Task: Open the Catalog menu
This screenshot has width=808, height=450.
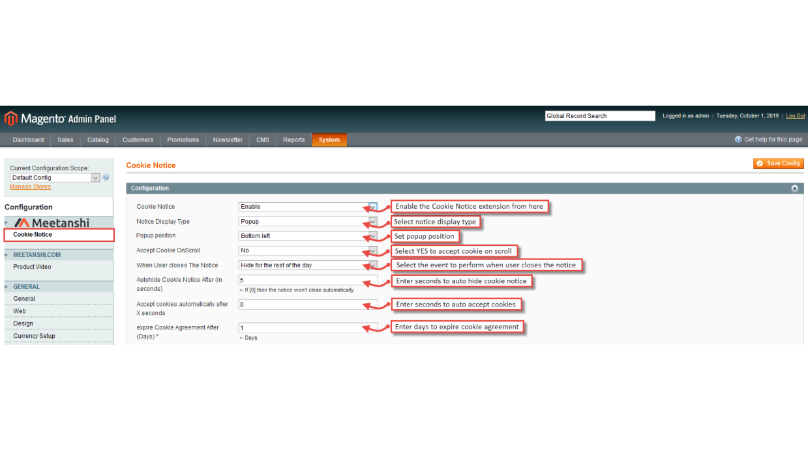Action: coord(98,140)
